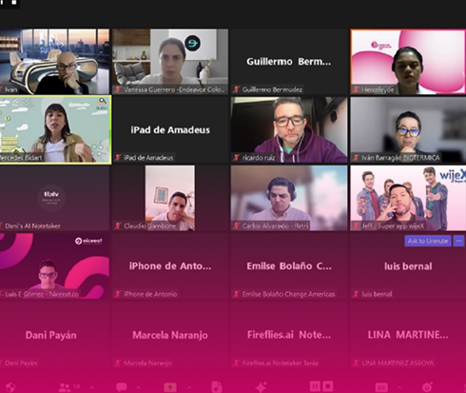Click the 'Guillermo Berm...' name tile
The image size is (466, 393).
(x=289, y=62)
